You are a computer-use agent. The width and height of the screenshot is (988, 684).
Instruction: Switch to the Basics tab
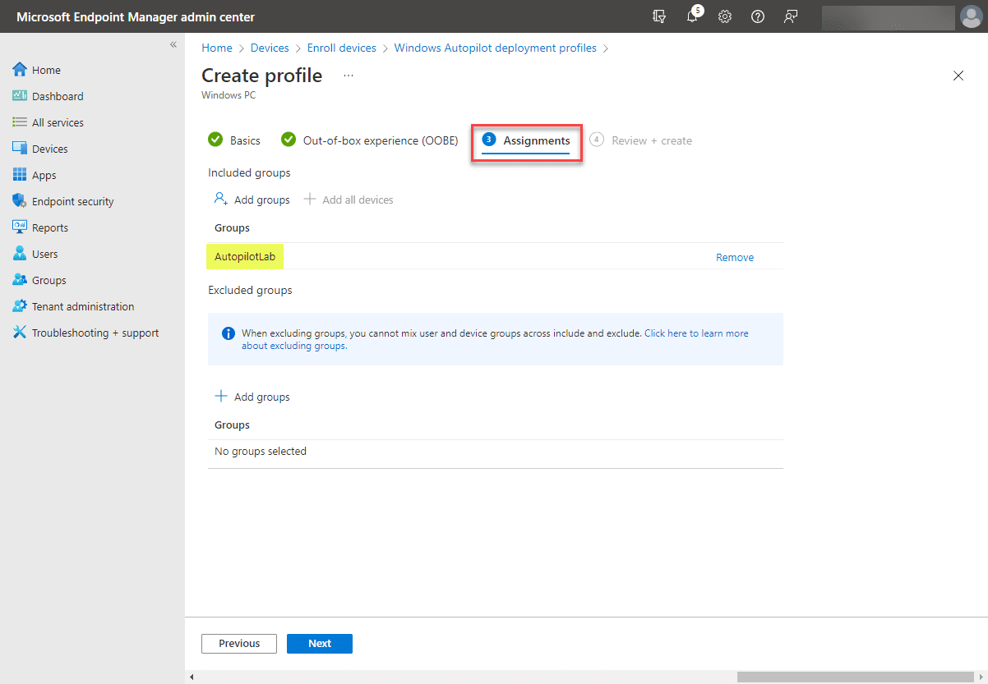pyautogui.click(x=243, y=140)
